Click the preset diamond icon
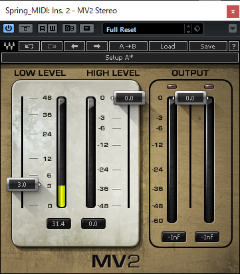 tap(197, 29)
